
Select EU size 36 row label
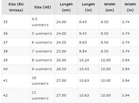pos(16,34)
